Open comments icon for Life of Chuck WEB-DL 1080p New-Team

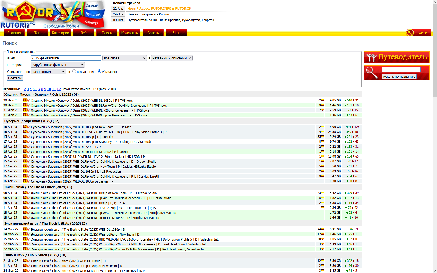pos(322,193)
